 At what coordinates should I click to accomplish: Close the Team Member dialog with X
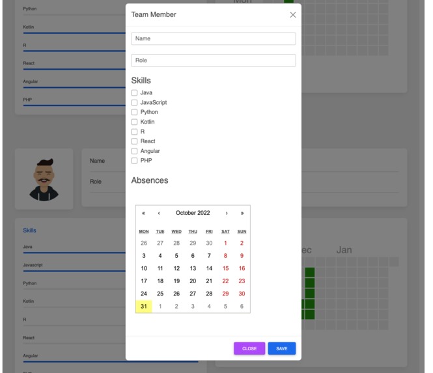click(293, 15)
